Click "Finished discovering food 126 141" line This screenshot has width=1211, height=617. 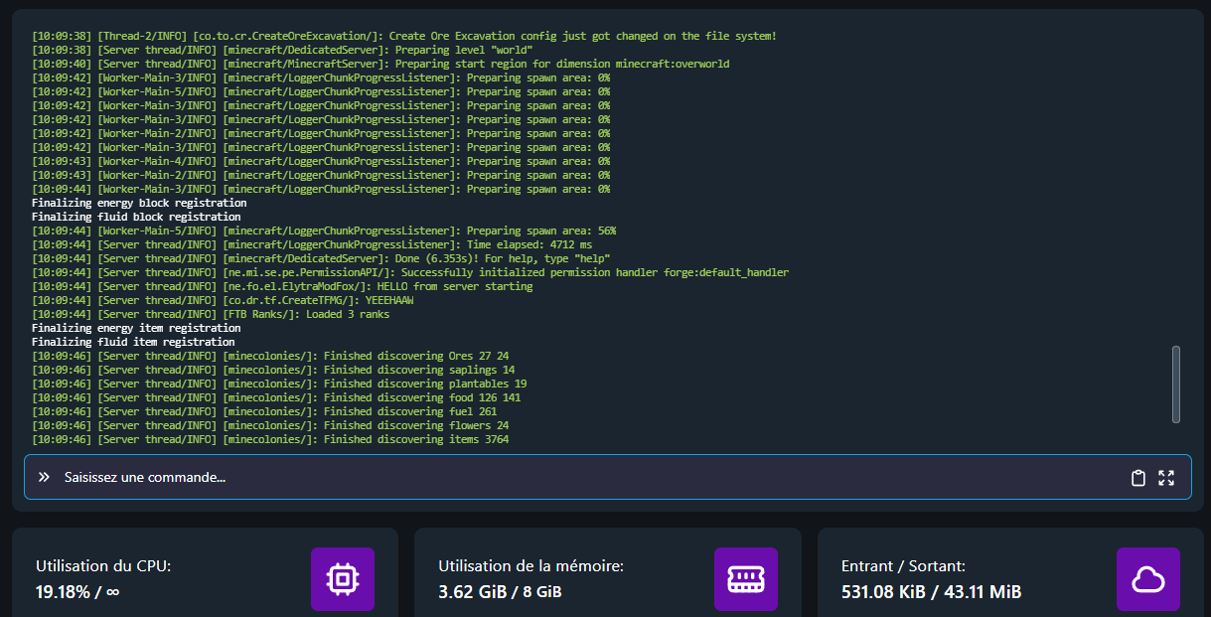276,397
